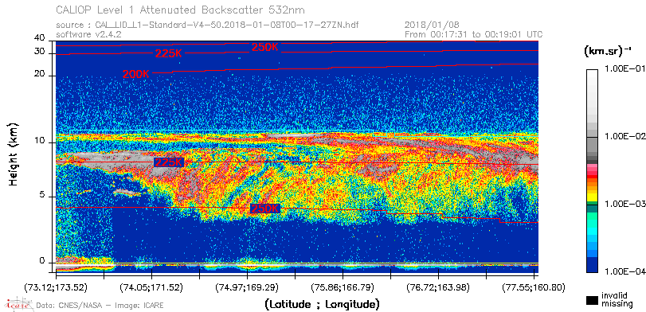Screen dimensions: 646x312
Task: Click the '(74.97;169.29)' axis tick label
Action: tap(248, 287)
